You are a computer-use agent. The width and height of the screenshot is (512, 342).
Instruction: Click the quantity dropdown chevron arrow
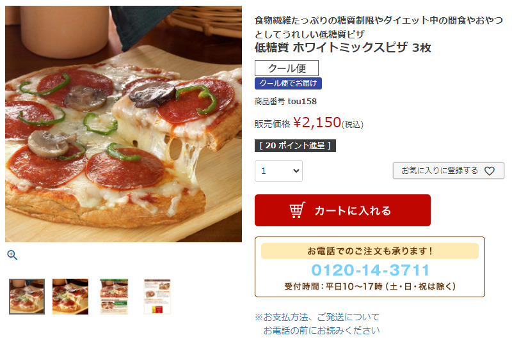click(x=296, y=171)
